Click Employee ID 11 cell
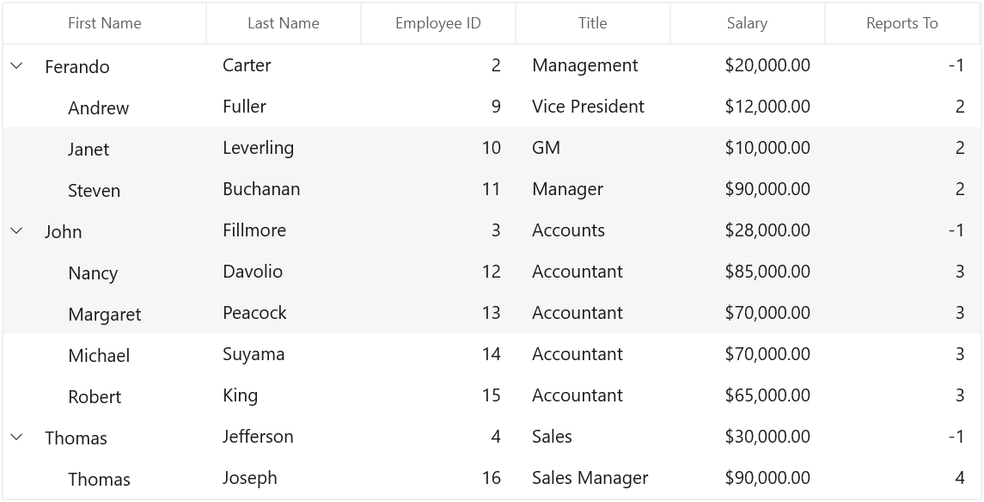 coord(438,189)
